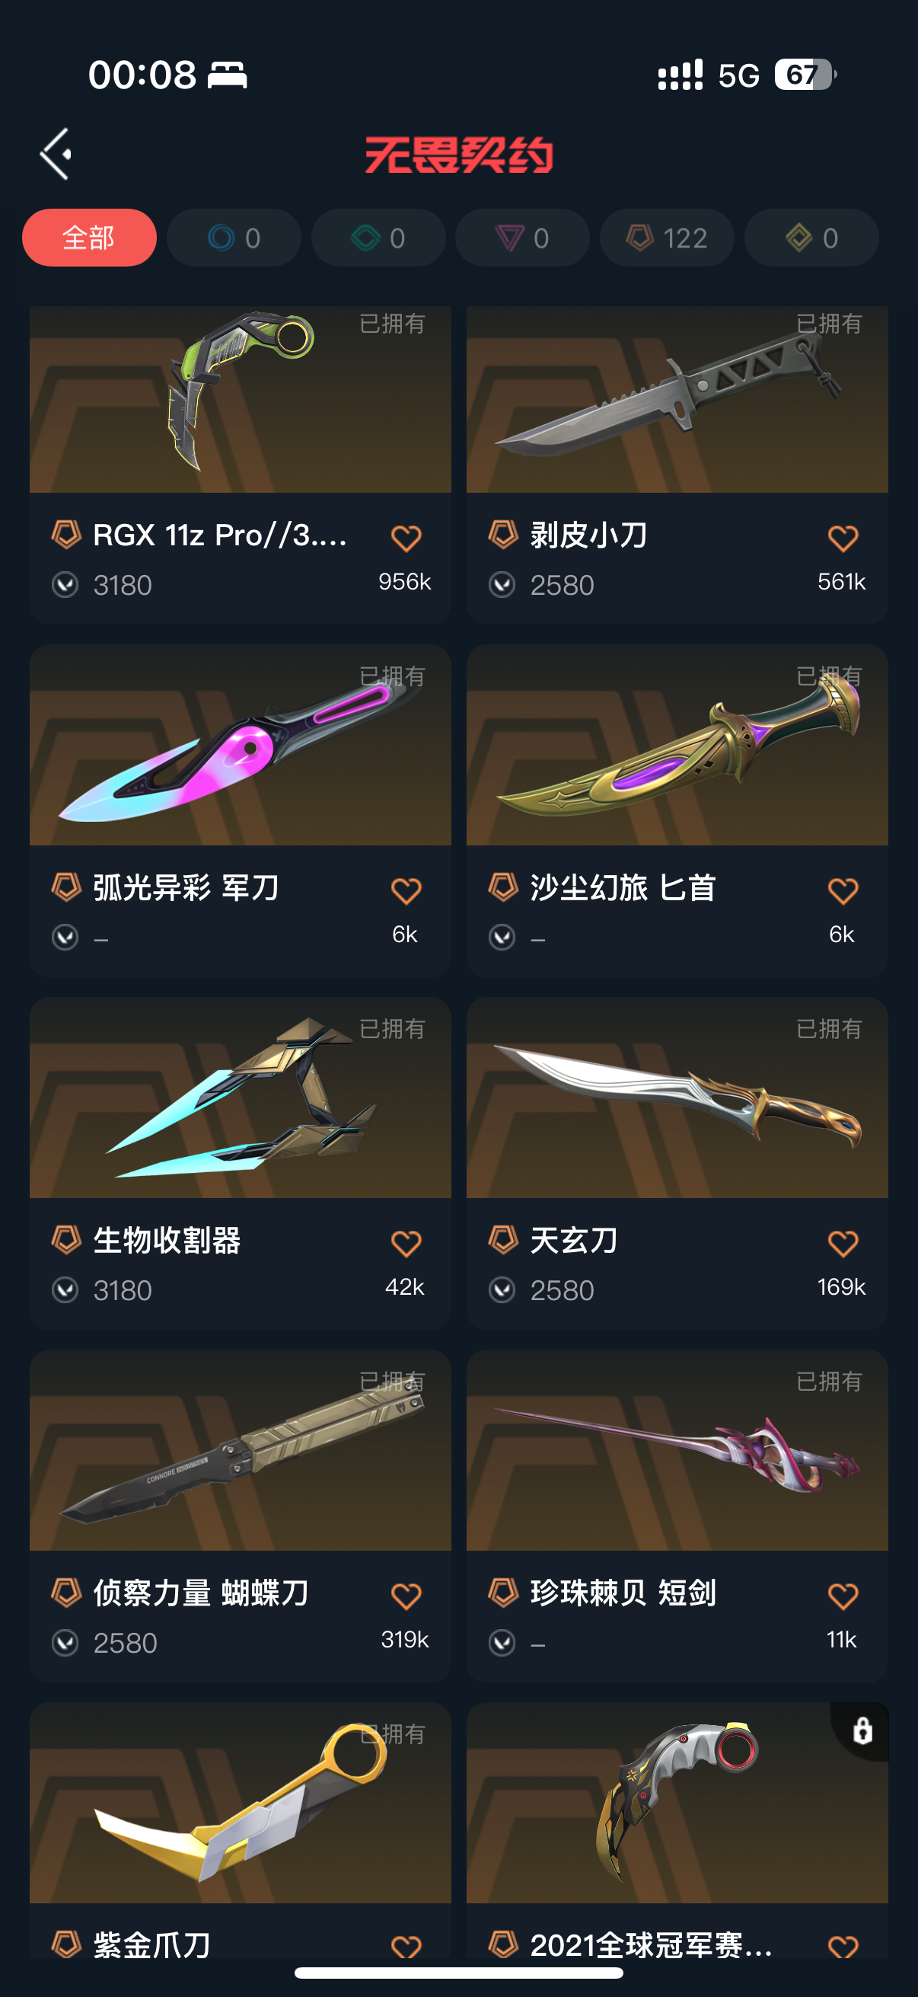918x1997 pixels.
Task: Open the 侦察力量 蝴蝶刀 thumbnail
Action: pos(240,1450)
